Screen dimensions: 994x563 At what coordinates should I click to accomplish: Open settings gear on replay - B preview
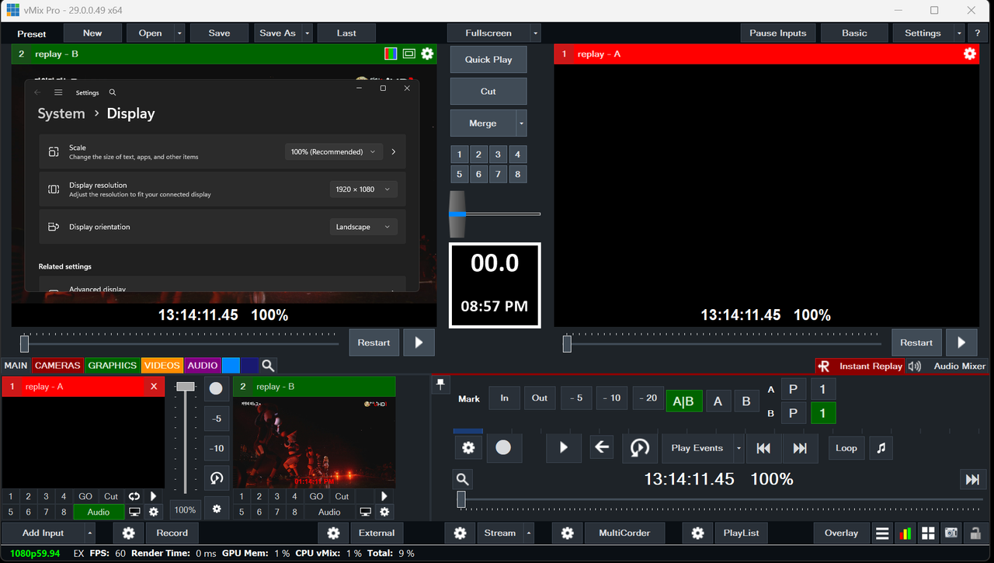coord(427,54)
